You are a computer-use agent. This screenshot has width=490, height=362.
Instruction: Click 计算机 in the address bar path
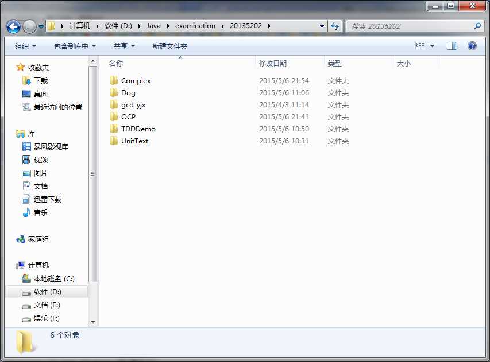coord(80,26)
